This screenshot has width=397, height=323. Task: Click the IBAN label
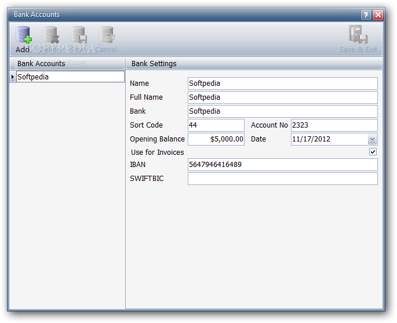(x=138, y=165)
